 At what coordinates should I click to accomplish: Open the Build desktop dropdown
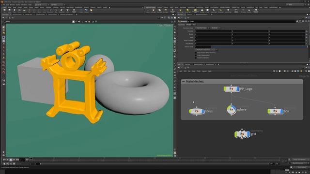42,4
